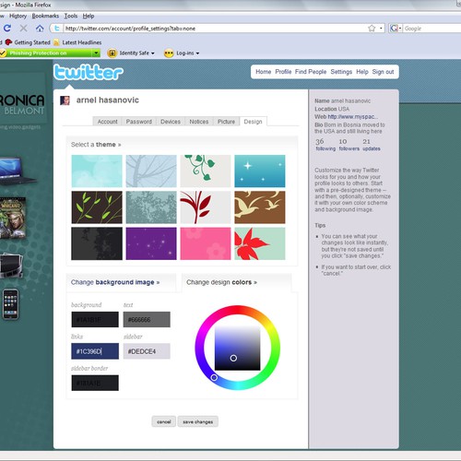Screen dimensions: 461x461
Task: Click the hue ring of color wheel
Action: 237,310
